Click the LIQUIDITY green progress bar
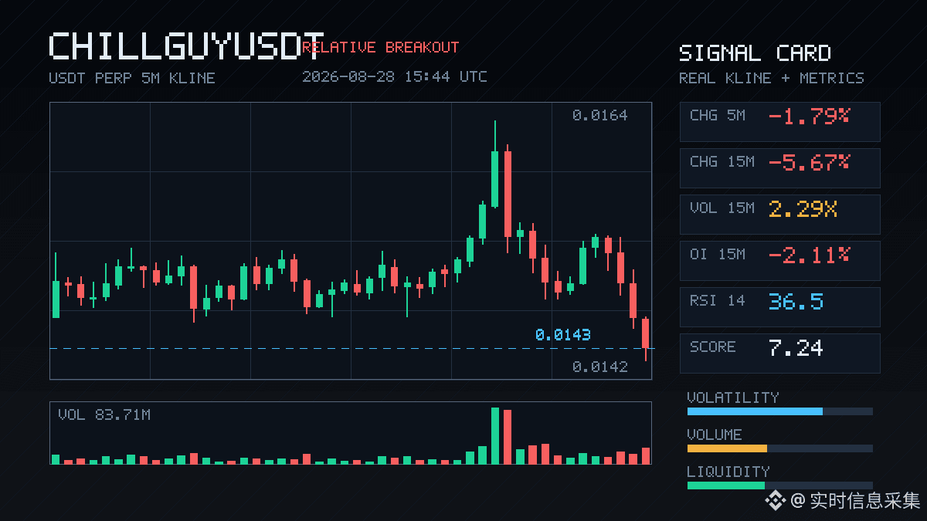Image resolution: width=927 pixels, height=521 pixels. 725,485
